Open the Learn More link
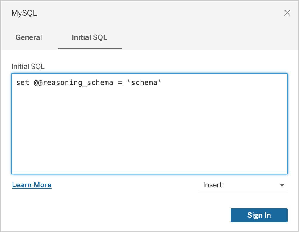Image resolution: width=299 pixels, height=232 pixels. (x=32, y=185)
